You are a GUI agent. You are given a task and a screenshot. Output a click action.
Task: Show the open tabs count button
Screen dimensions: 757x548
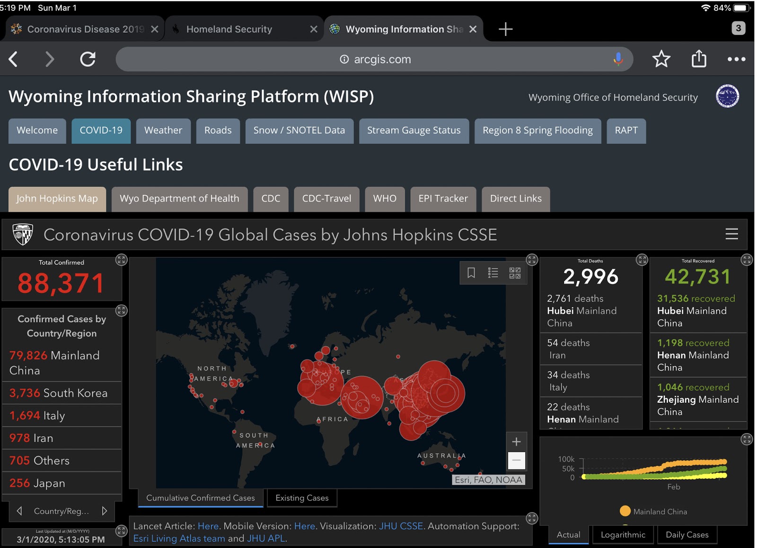coord(738,28)
